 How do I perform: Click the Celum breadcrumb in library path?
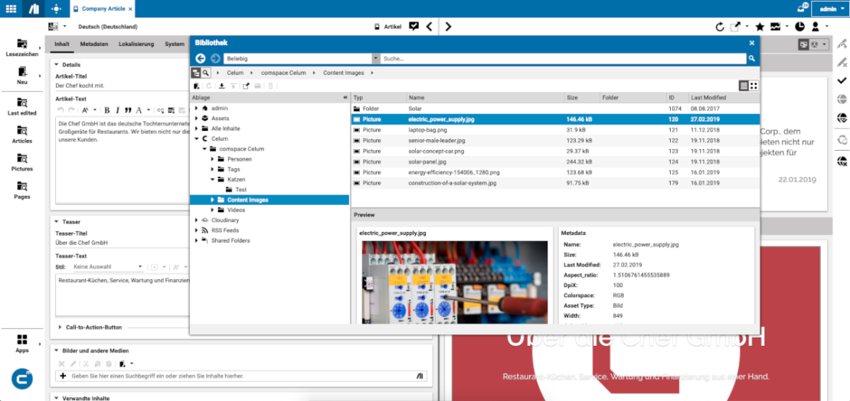[x=235, y=73]
